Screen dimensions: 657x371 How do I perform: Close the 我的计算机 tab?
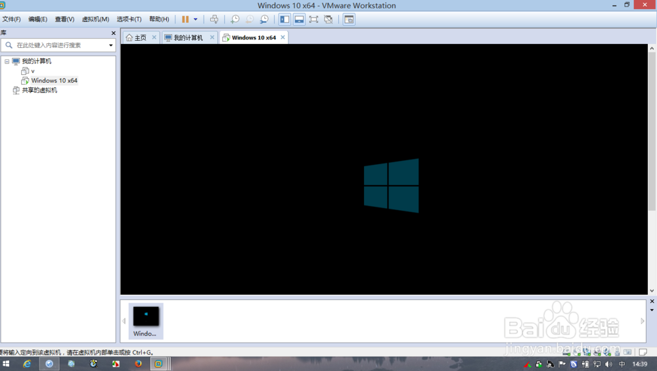coord(212,37)
